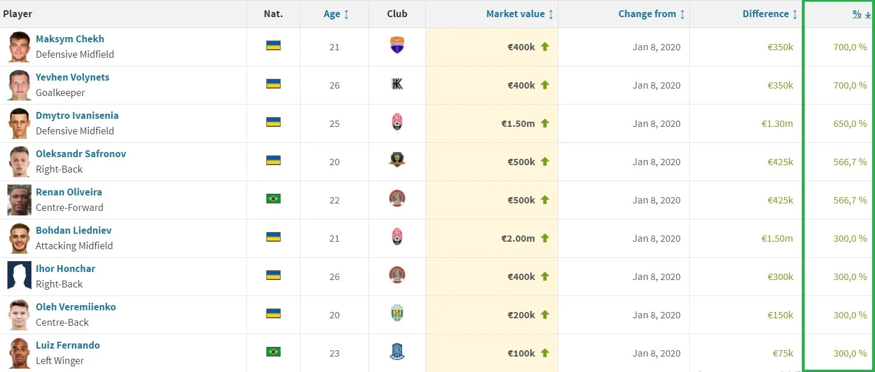Viewport: 875px width, 372px height.
Task: Click Bohdan Liedniev's portrait thumbnail
Action: pyautogui.click(x=19, y=238)
